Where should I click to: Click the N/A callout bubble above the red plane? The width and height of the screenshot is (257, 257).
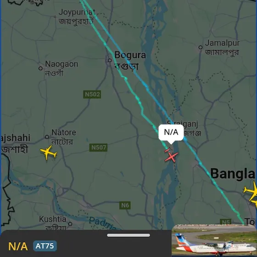coord(171,133)
